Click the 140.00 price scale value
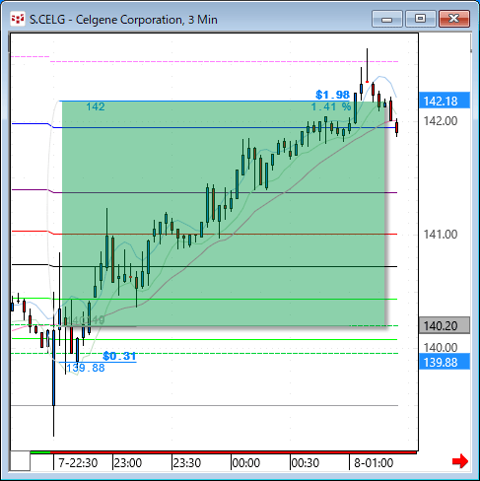This screenshot has width=480, height=481. click(x=441, y=347)
